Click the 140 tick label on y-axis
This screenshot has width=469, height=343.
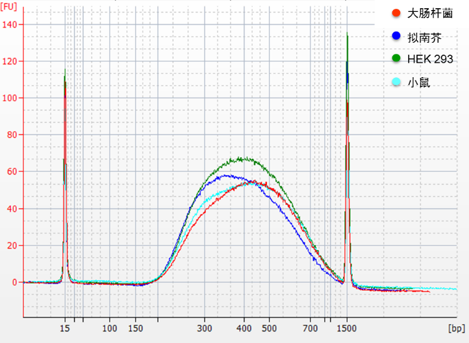pyautogui.click(x=11, y=24)
